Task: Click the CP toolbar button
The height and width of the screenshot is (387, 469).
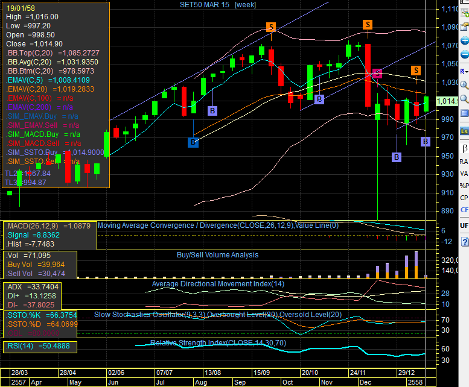Action: 464,198
